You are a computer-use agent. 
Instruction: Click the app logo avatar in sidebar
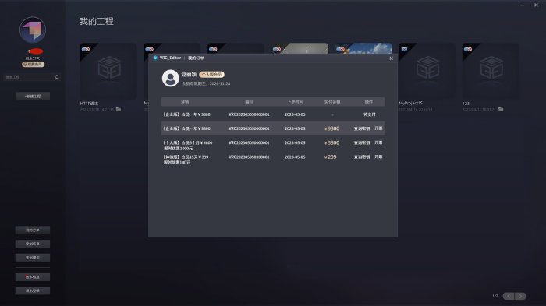pos(33,30)
